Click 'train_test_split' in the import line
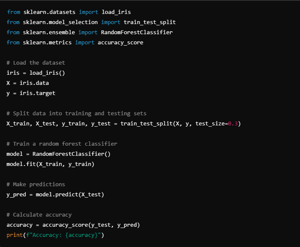The height and width of the screenshot is (247, 300). tap(150, 22)
